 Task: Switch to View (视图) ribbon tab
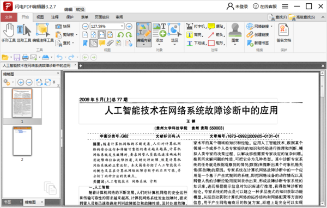[40, 17]
